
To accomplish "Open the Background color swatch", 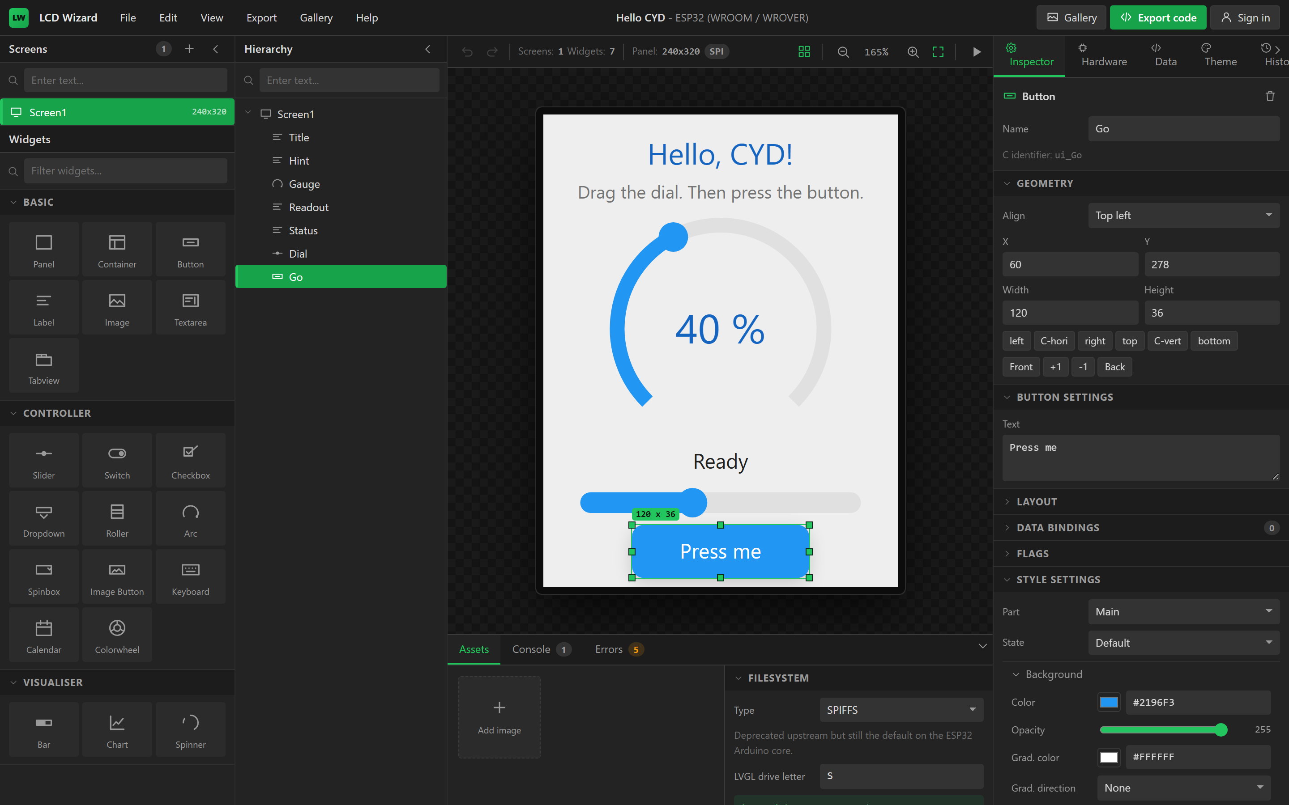I will 1109,702.
